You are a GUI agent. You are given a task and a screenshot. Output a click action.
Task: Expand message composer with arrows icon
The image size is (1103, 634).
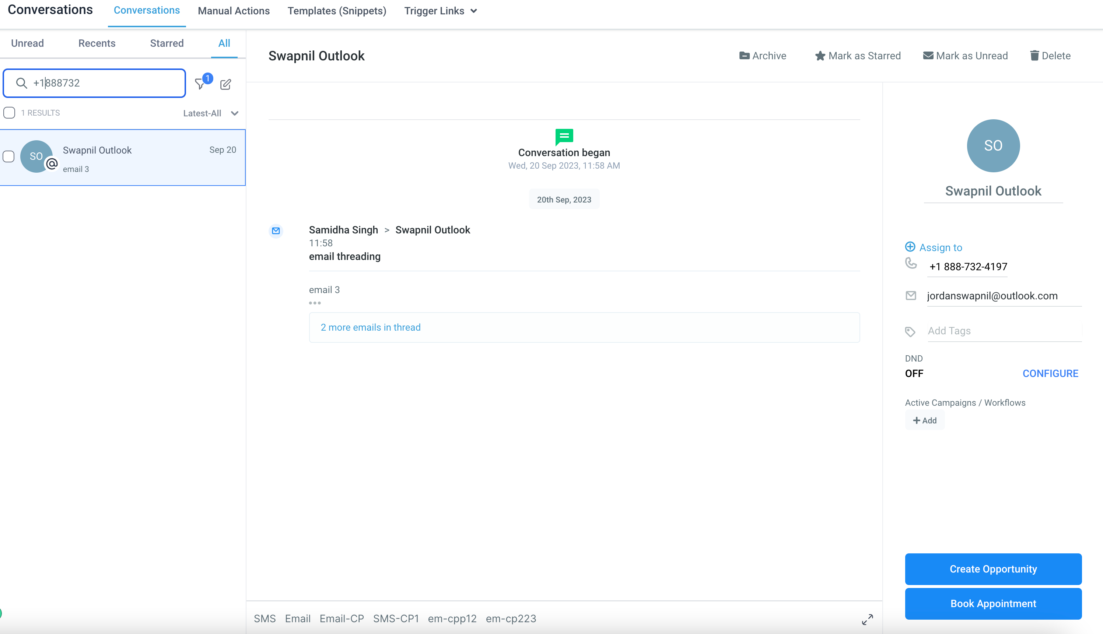point(867,619)
